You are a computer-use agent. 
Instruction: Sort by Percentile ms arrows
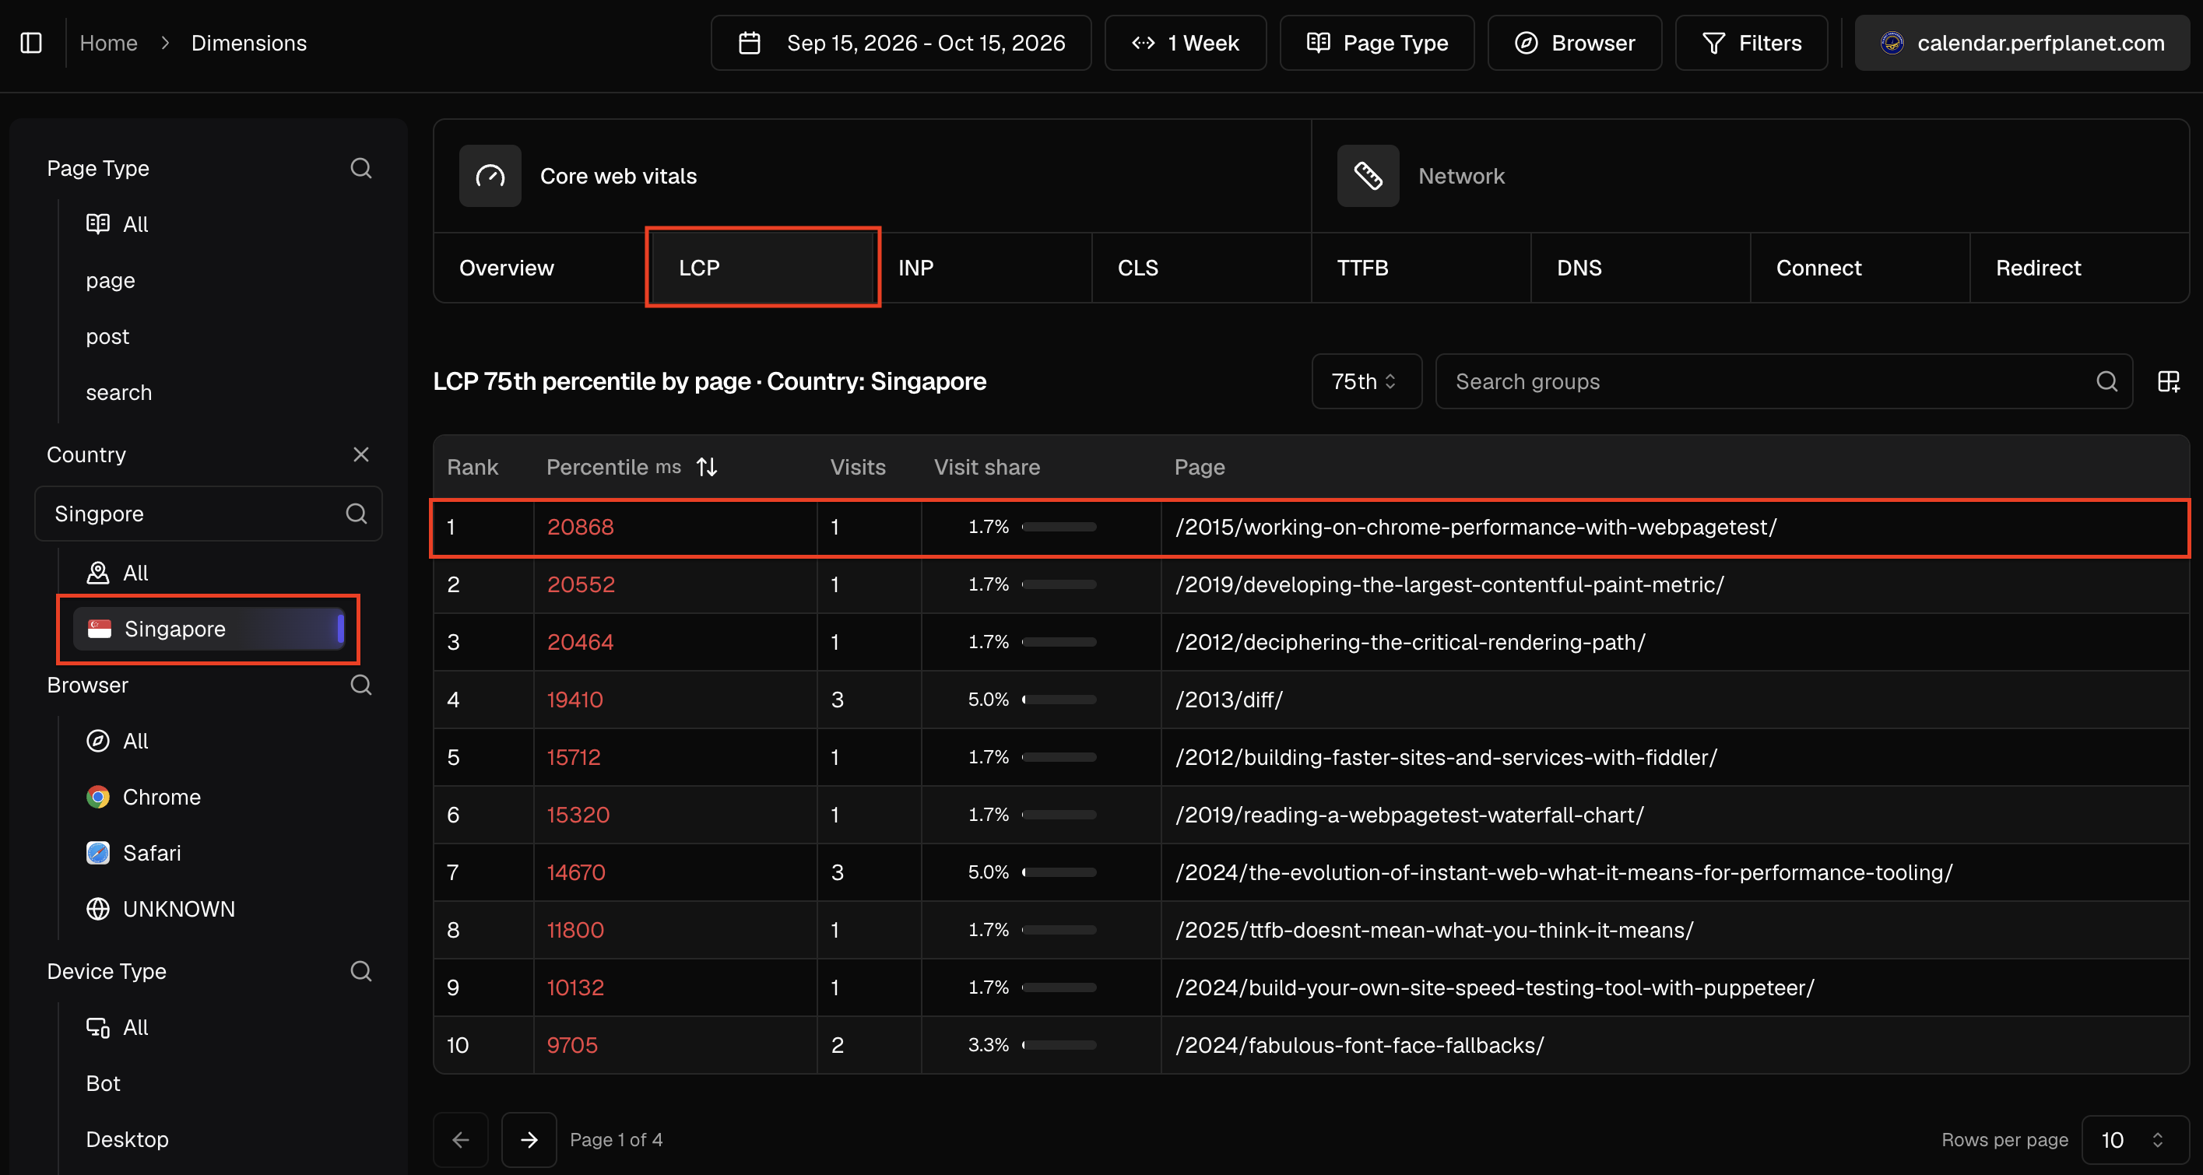point(706,467)
